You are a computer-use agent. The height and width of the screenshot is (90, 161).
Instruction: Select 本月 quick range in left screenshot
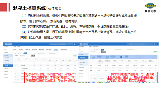click(21, 53)
